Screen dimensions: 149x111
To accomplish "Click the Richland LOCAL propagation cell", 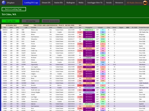I will [89, 58].
